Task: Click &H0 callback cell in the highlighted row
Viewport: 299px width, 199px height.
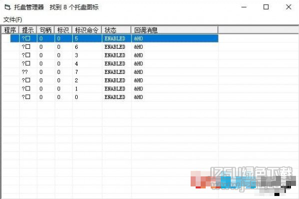Action: [x=138, y=38]
